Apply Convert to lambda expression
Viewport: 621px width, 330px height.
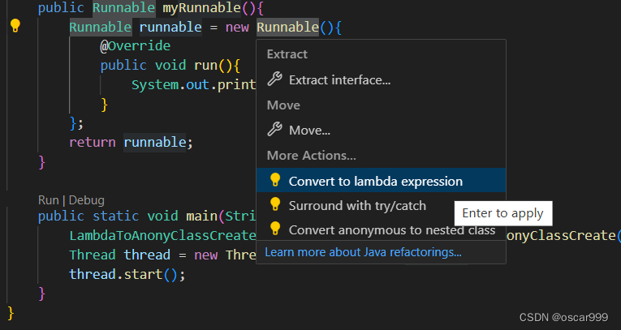coord(381,181)
